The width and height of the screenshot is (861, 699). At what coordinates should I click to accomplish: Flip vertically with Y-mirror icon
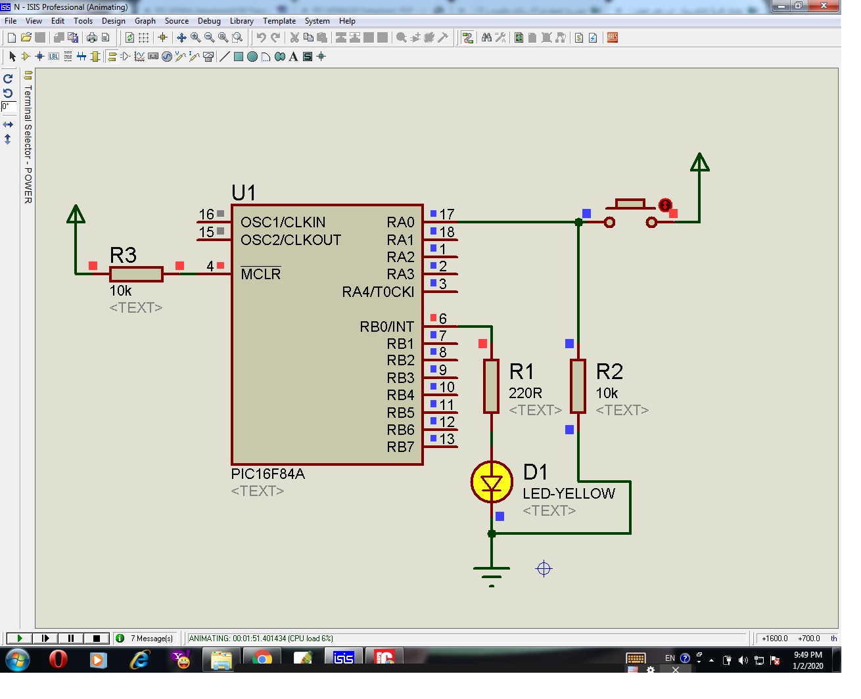8,139
